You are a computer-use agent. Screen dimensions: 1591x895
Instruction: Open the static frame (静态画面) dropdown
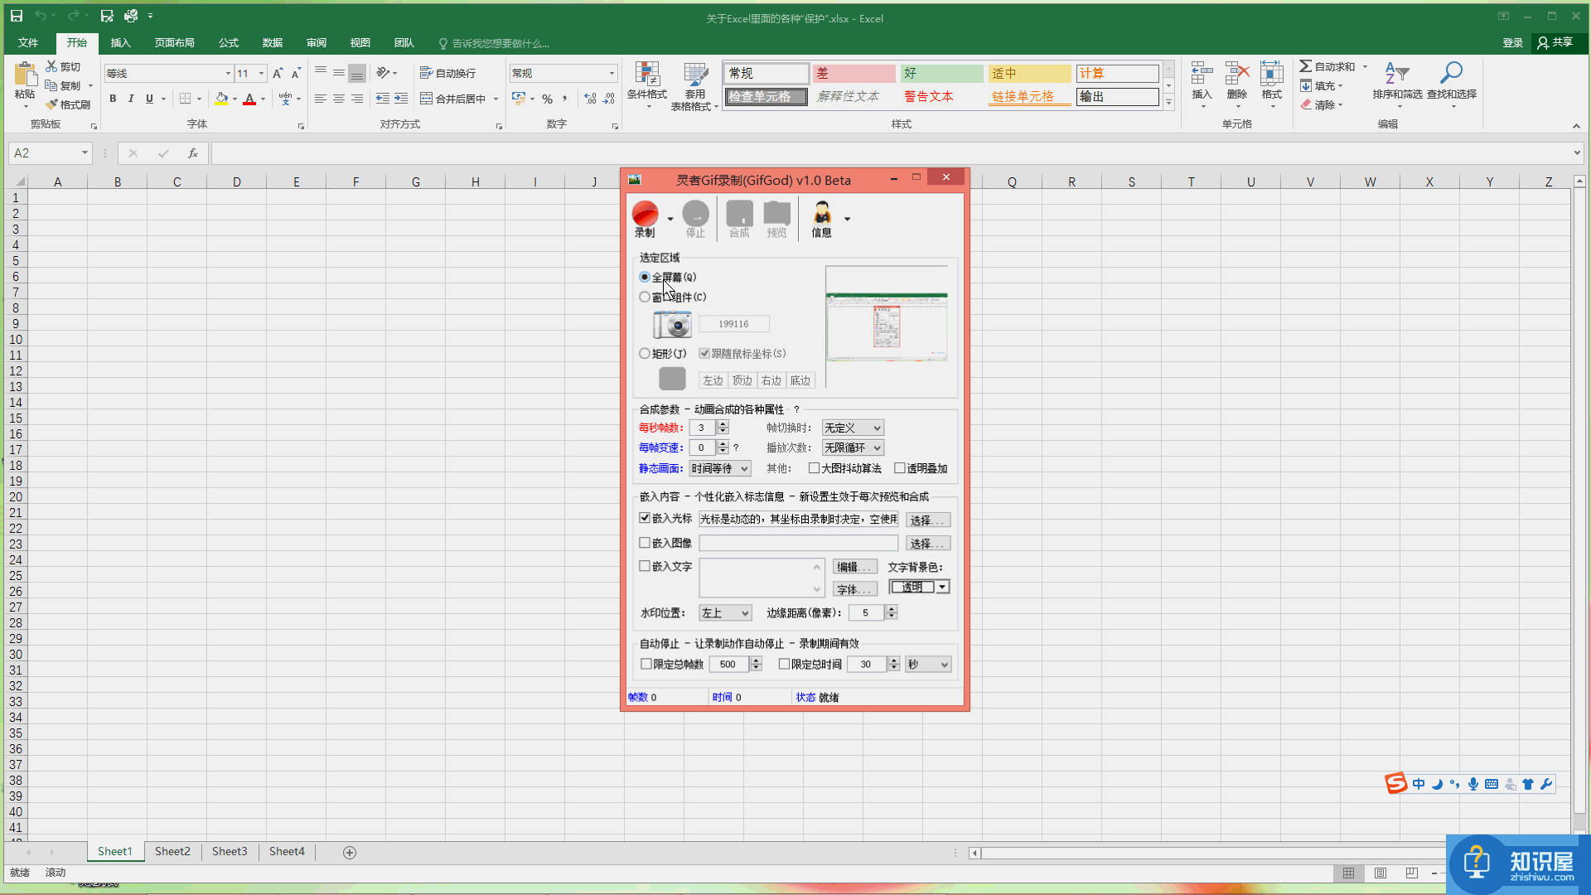(x=720, y=469)
